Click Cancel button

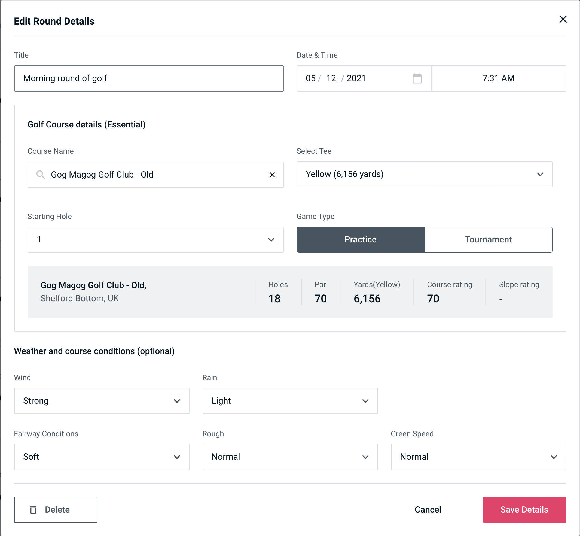tap(428, 509)
